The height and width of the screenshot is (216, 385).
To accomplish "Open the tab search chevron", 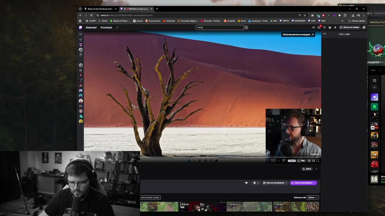I will [80, 9].
